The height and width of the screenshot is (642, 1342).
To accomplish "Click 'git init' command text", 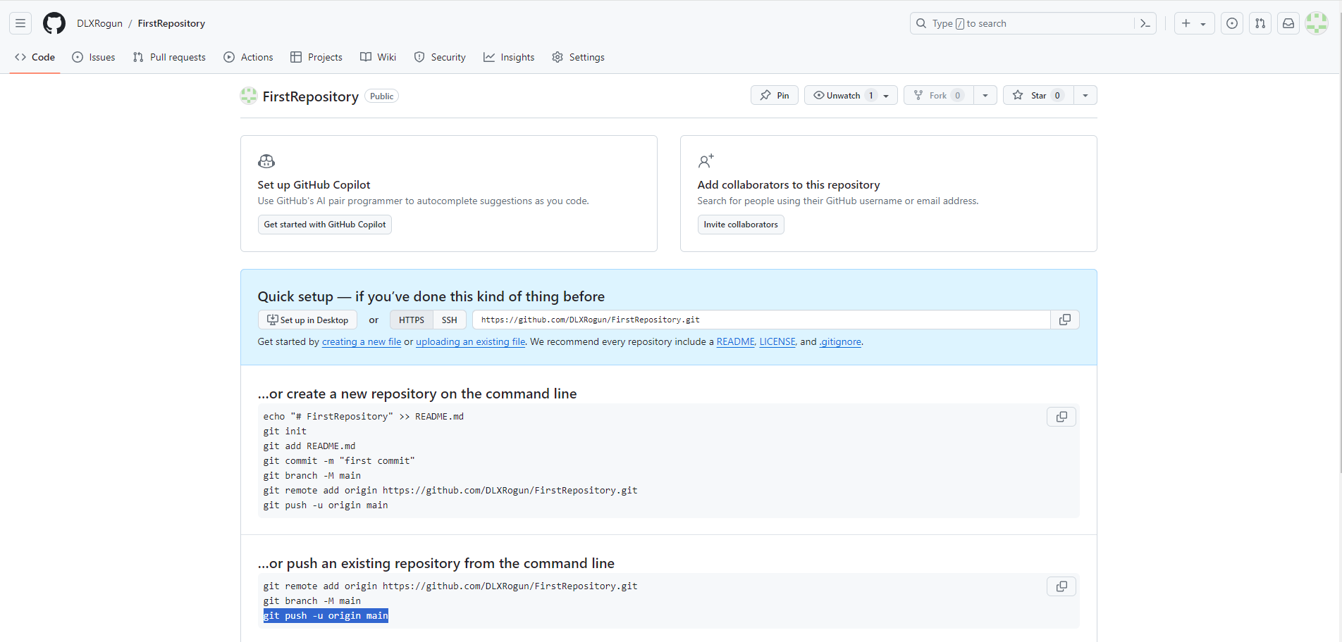I will [x=285, y=431].
